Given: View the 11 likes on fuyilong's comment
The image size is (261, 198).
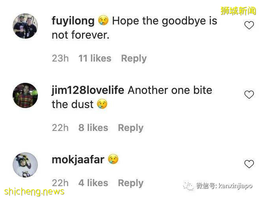Looking at the screenshot, I should (95, 58).
